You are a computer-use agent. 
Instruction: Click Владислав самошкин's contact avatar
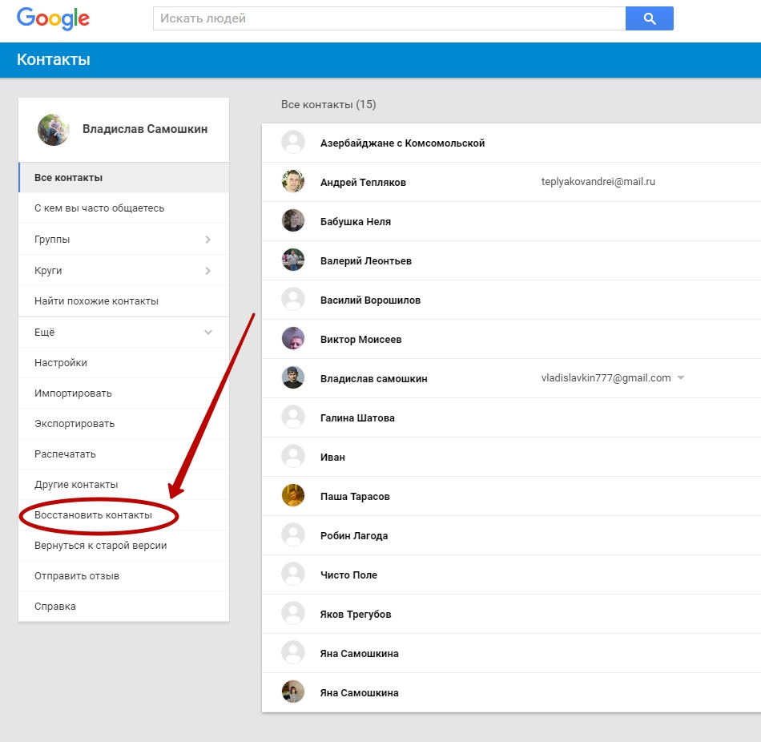point(293,378)
